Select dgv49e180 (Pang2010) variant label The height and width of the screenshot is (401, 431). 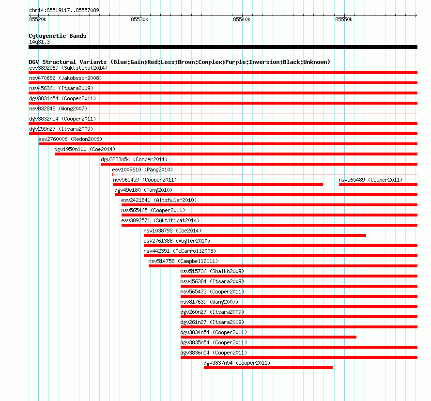(143, 190)
